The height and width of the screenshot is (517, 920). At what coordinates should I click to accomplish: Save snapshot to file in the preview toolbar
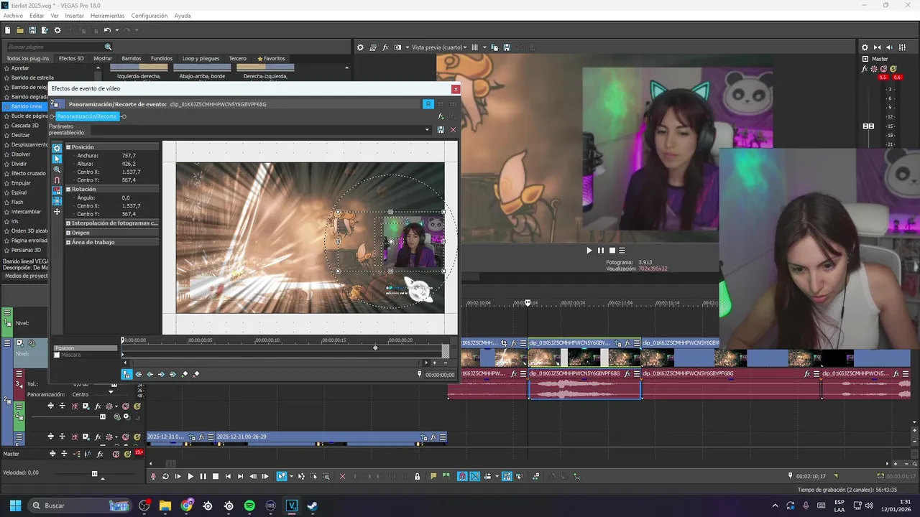tap(507, 47)
